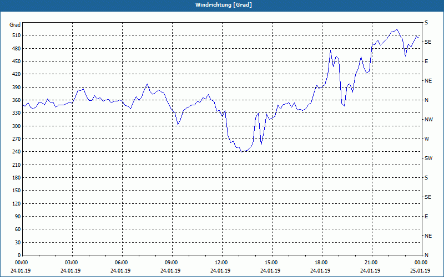
Task: Click the NW compass label
Action: click(x=428, y=120)
